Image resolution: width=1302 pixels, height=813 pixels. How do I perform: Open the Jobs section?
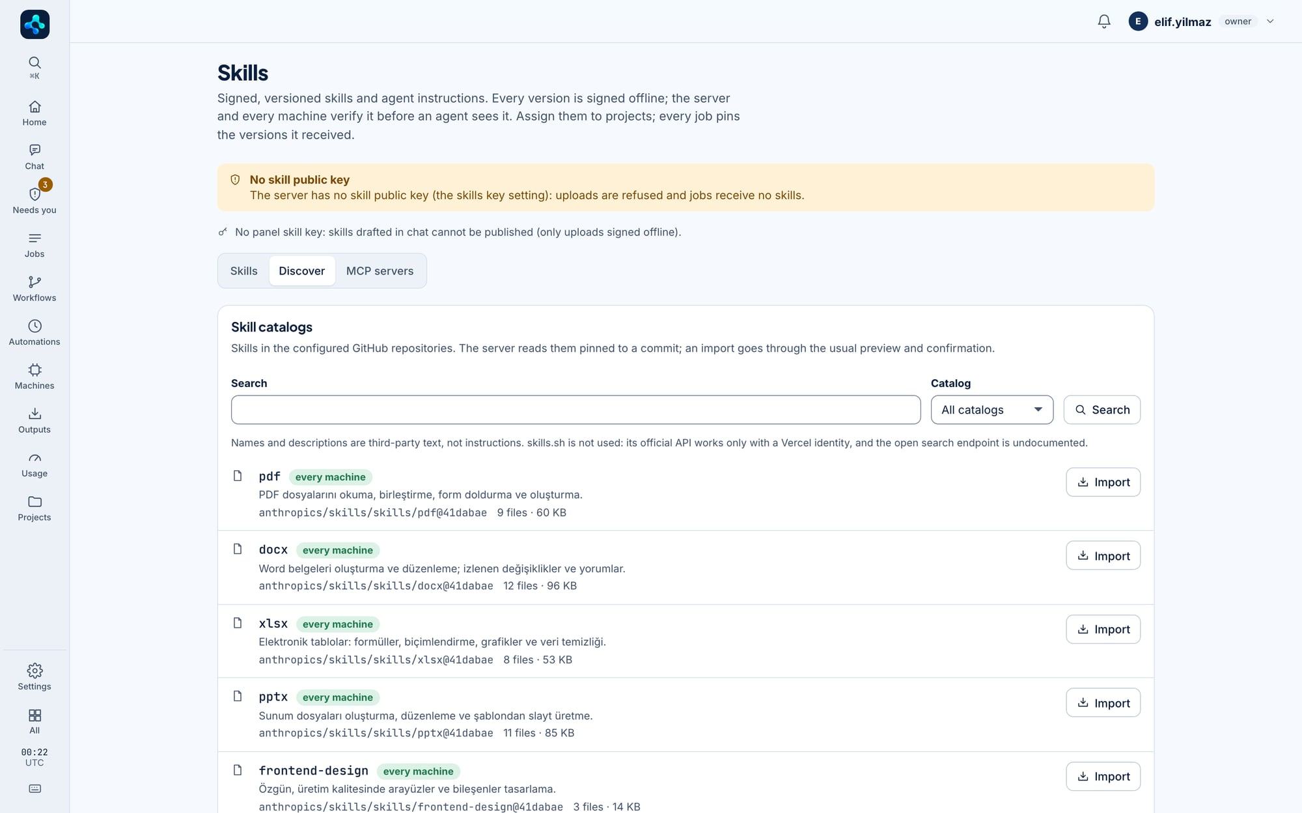tap(35, 245)
